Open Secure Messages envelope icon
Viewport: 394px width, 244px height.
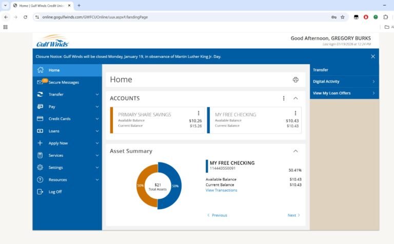point(41,82)
